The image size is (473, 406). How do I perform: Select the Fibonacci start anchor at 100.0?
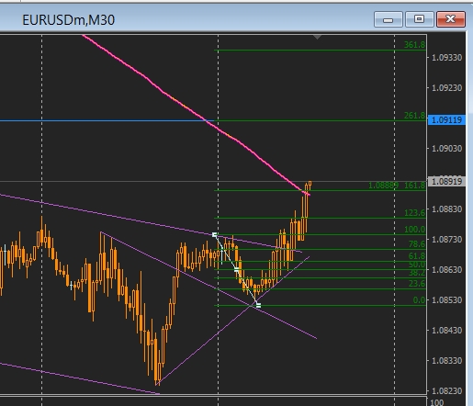coord(215,235)
